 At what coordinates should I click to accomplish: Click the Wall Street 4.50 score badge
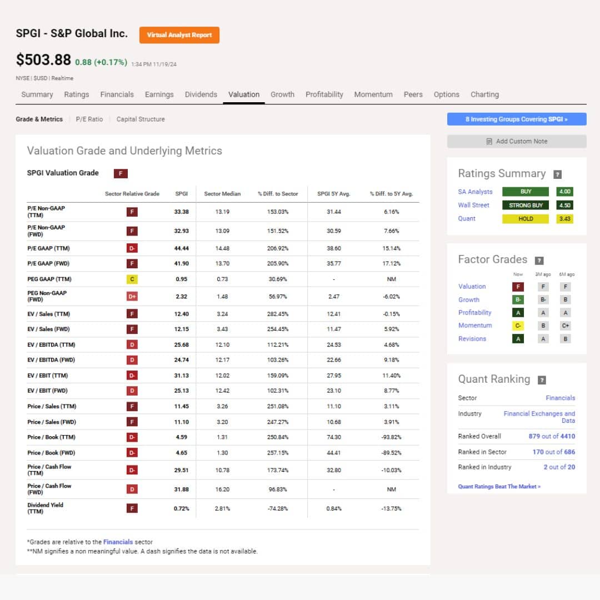click(565, 206)
